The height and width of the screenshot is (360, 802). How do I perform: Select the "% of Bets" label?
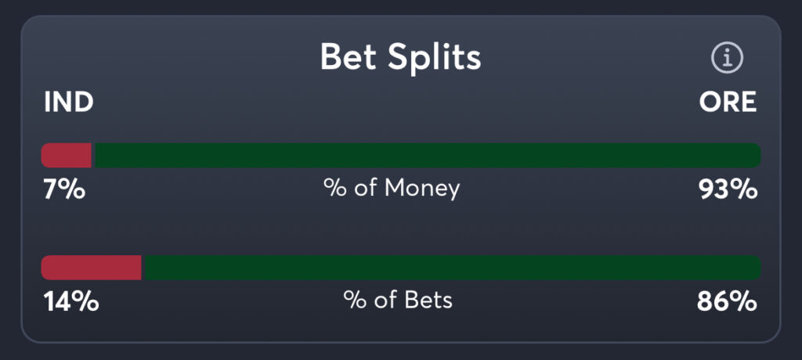(x=398, y=301)
